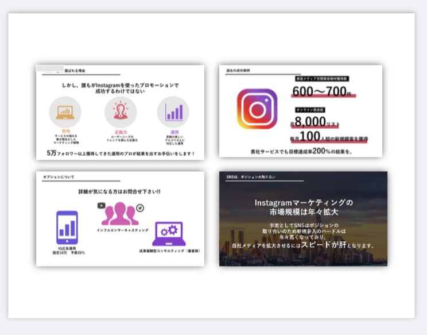Click the purple tablet bar chart icon
The height and width of the screenshot is (335, 427).
pos(67,228)
